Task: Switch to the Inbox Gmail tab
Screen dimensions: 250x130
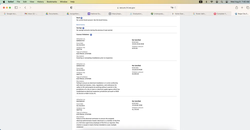Action: click(x=31, y=14)
